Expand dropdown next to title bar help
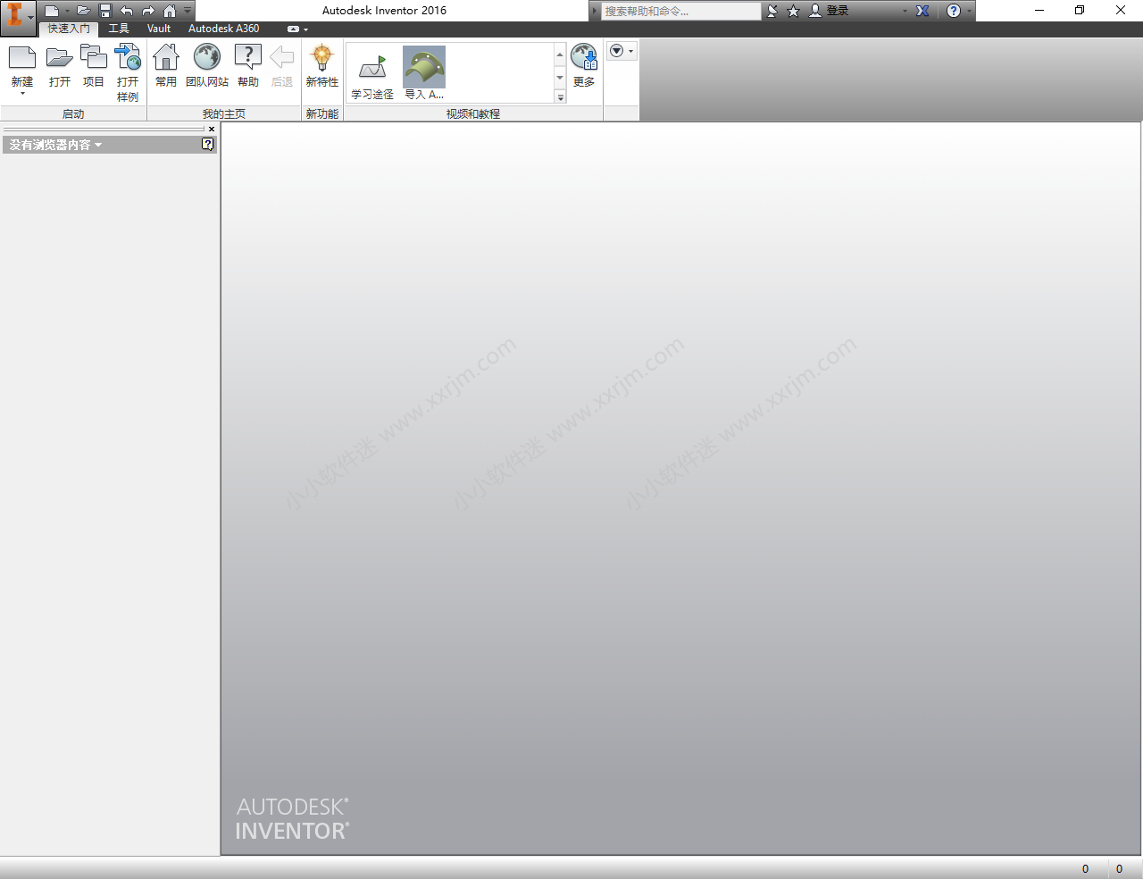This screenshot has width=1143, height=879. 969,11
